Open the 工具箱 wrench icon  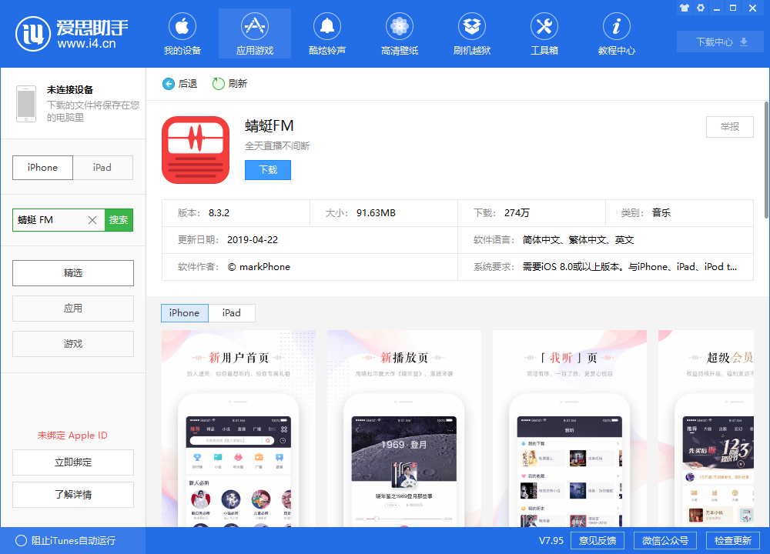(544, 28)
